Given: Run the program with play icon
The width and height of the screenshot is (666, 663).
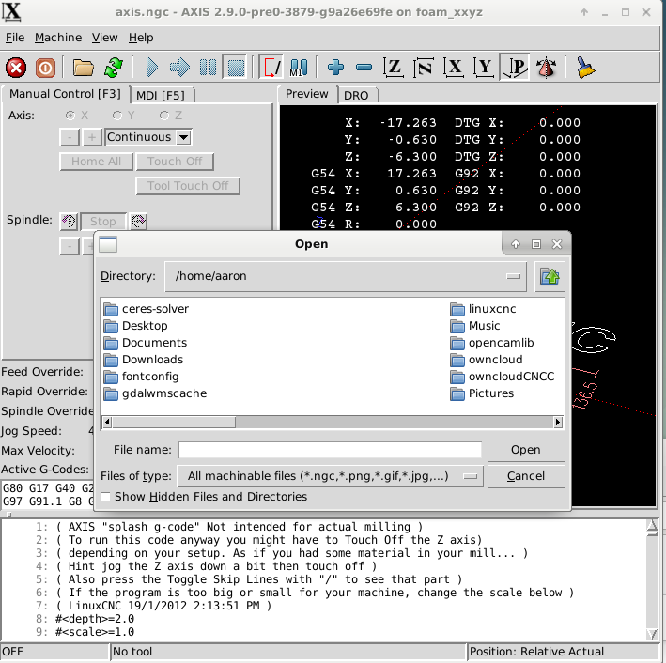Looking at the screenshot, I should [x=151, y=68].
